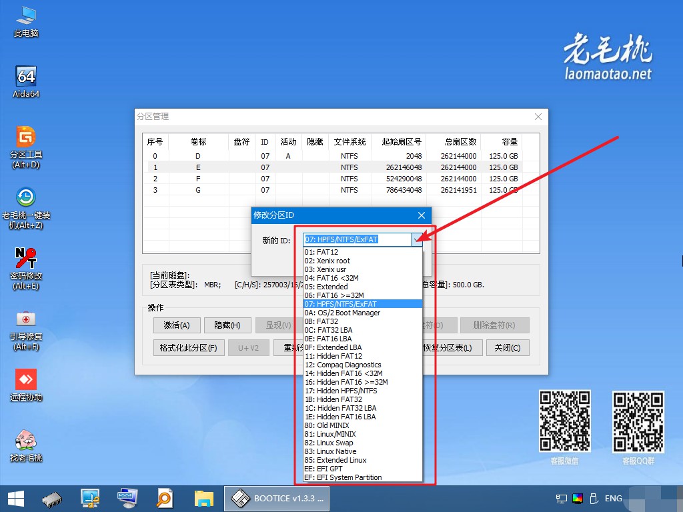The width and height of the screenshot is (683, 512).
Task: Select partition row 1 labeled E
Action: coord(333,167)
